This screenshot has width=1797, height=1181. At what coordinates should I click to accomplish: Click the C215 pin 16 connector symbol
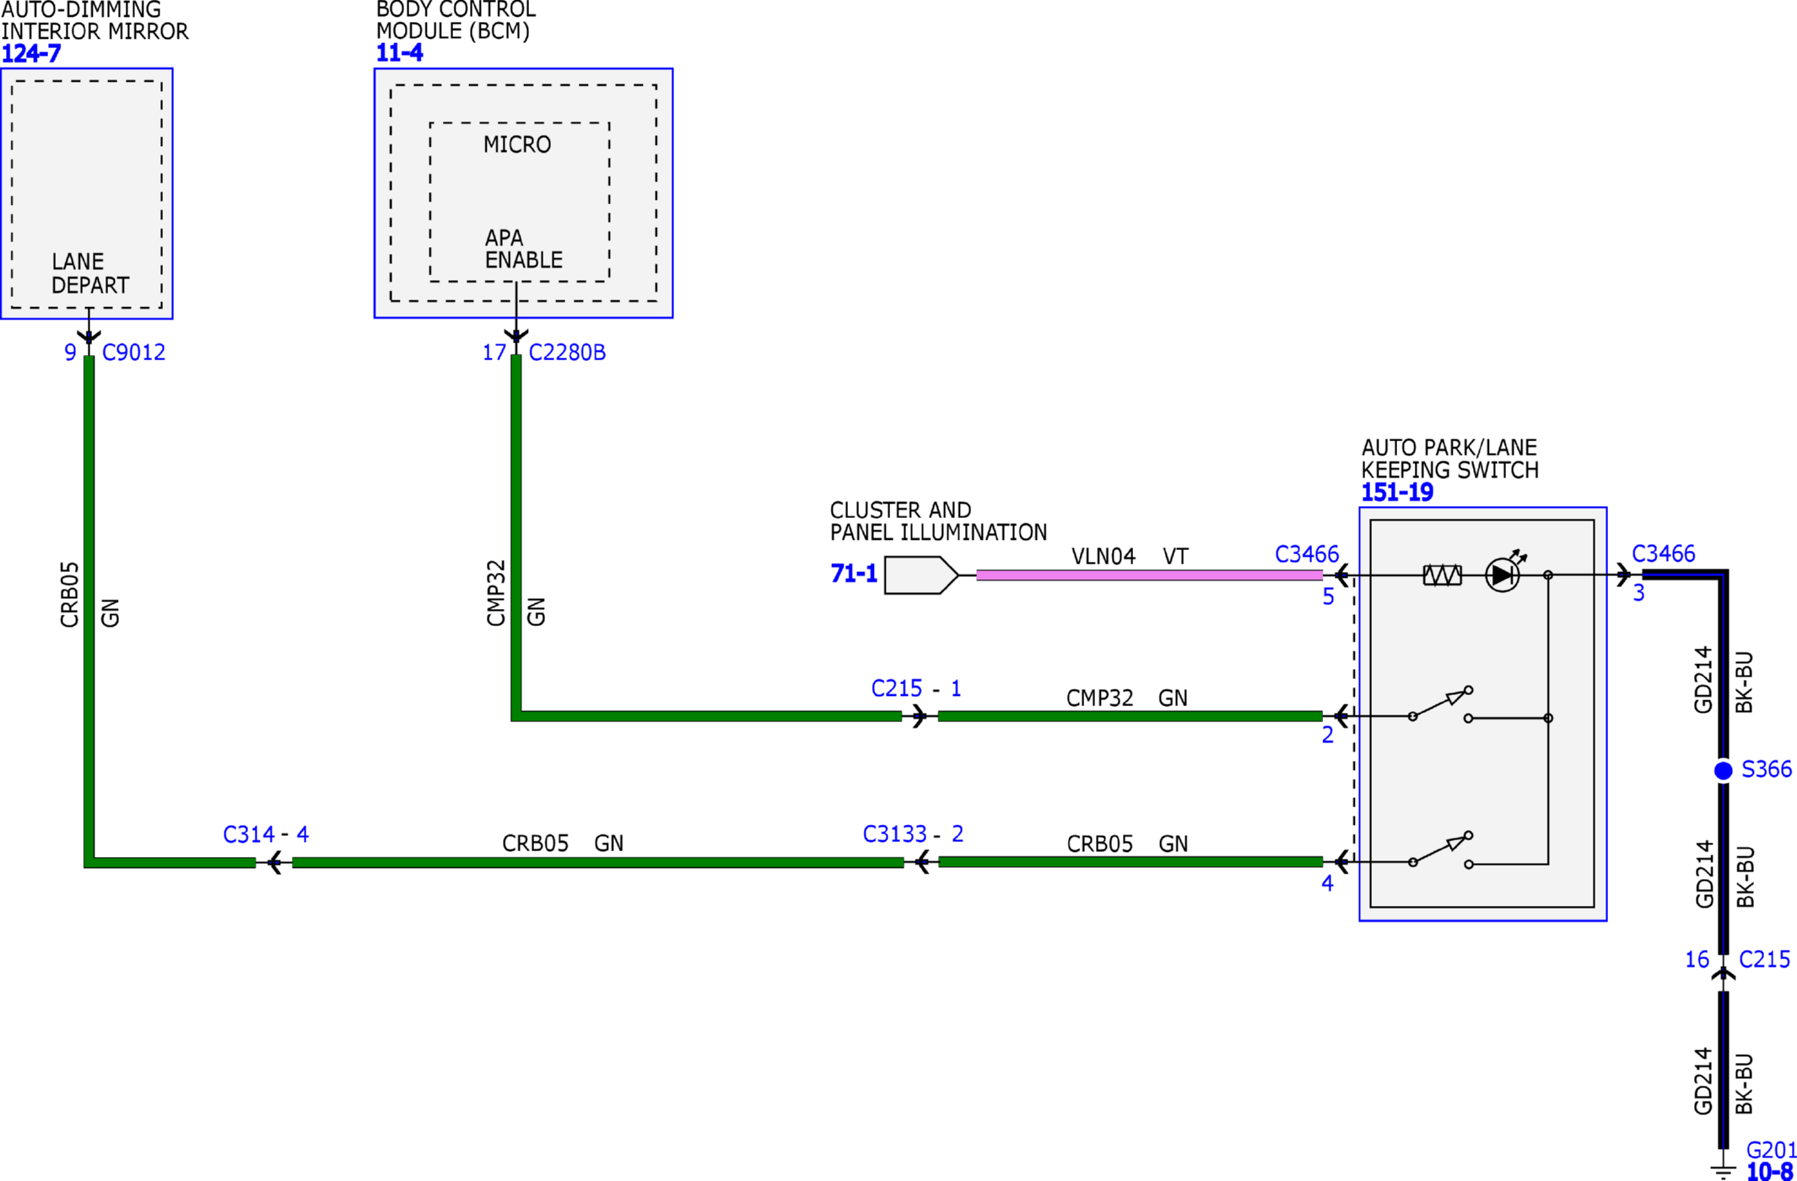click(x=1724, y=975)
